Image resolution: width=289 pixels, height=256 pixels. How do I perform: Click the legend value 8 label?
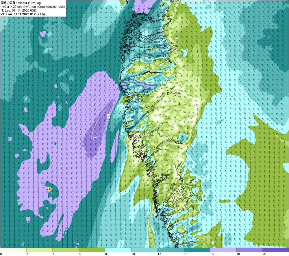(x=106, y=254)
